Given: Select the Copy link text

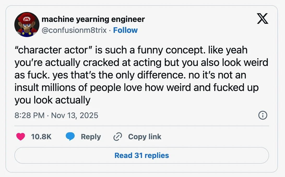Looking at the screenshot, I should (145, 137).
